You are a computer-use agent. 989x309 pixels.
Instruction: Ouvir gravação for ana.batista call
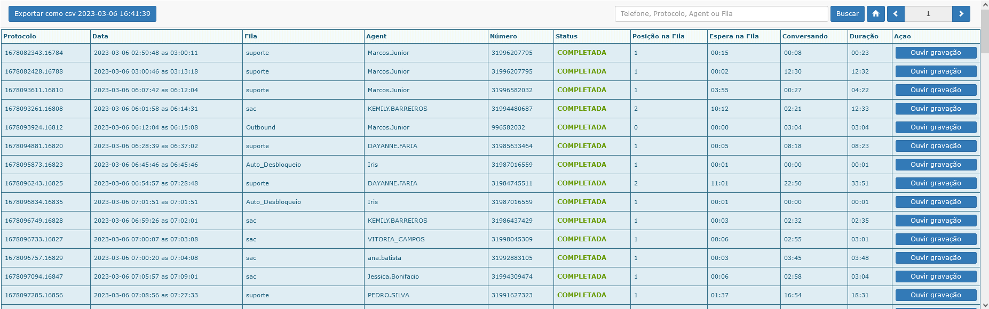(x=936, y=258)
